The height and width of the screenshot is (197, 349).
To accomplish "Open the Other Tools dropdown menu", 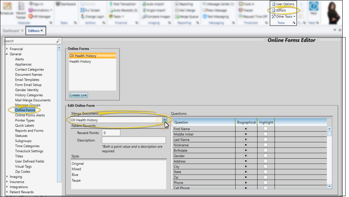I will (x=283, y=16).
